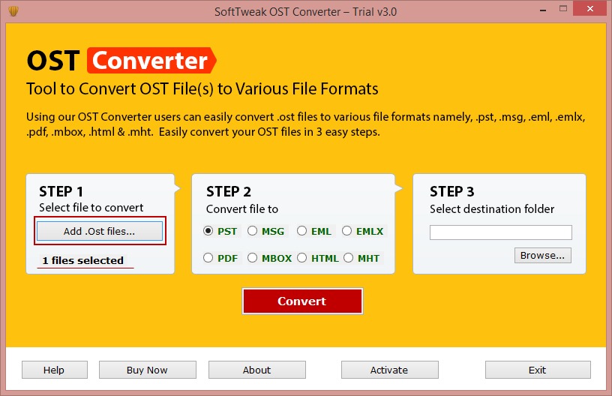
Task: Click the '1 files selected' status text
Action: tap(82, 260)
